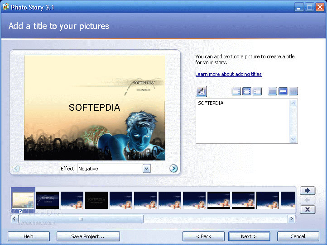Select the sixth filmstrip thumbnail
The height and width of the screenshot is (245, 327).
(x=145, y=200)
